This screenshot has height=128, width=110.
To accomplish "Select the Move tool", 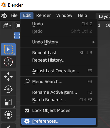I will point(8,77).
